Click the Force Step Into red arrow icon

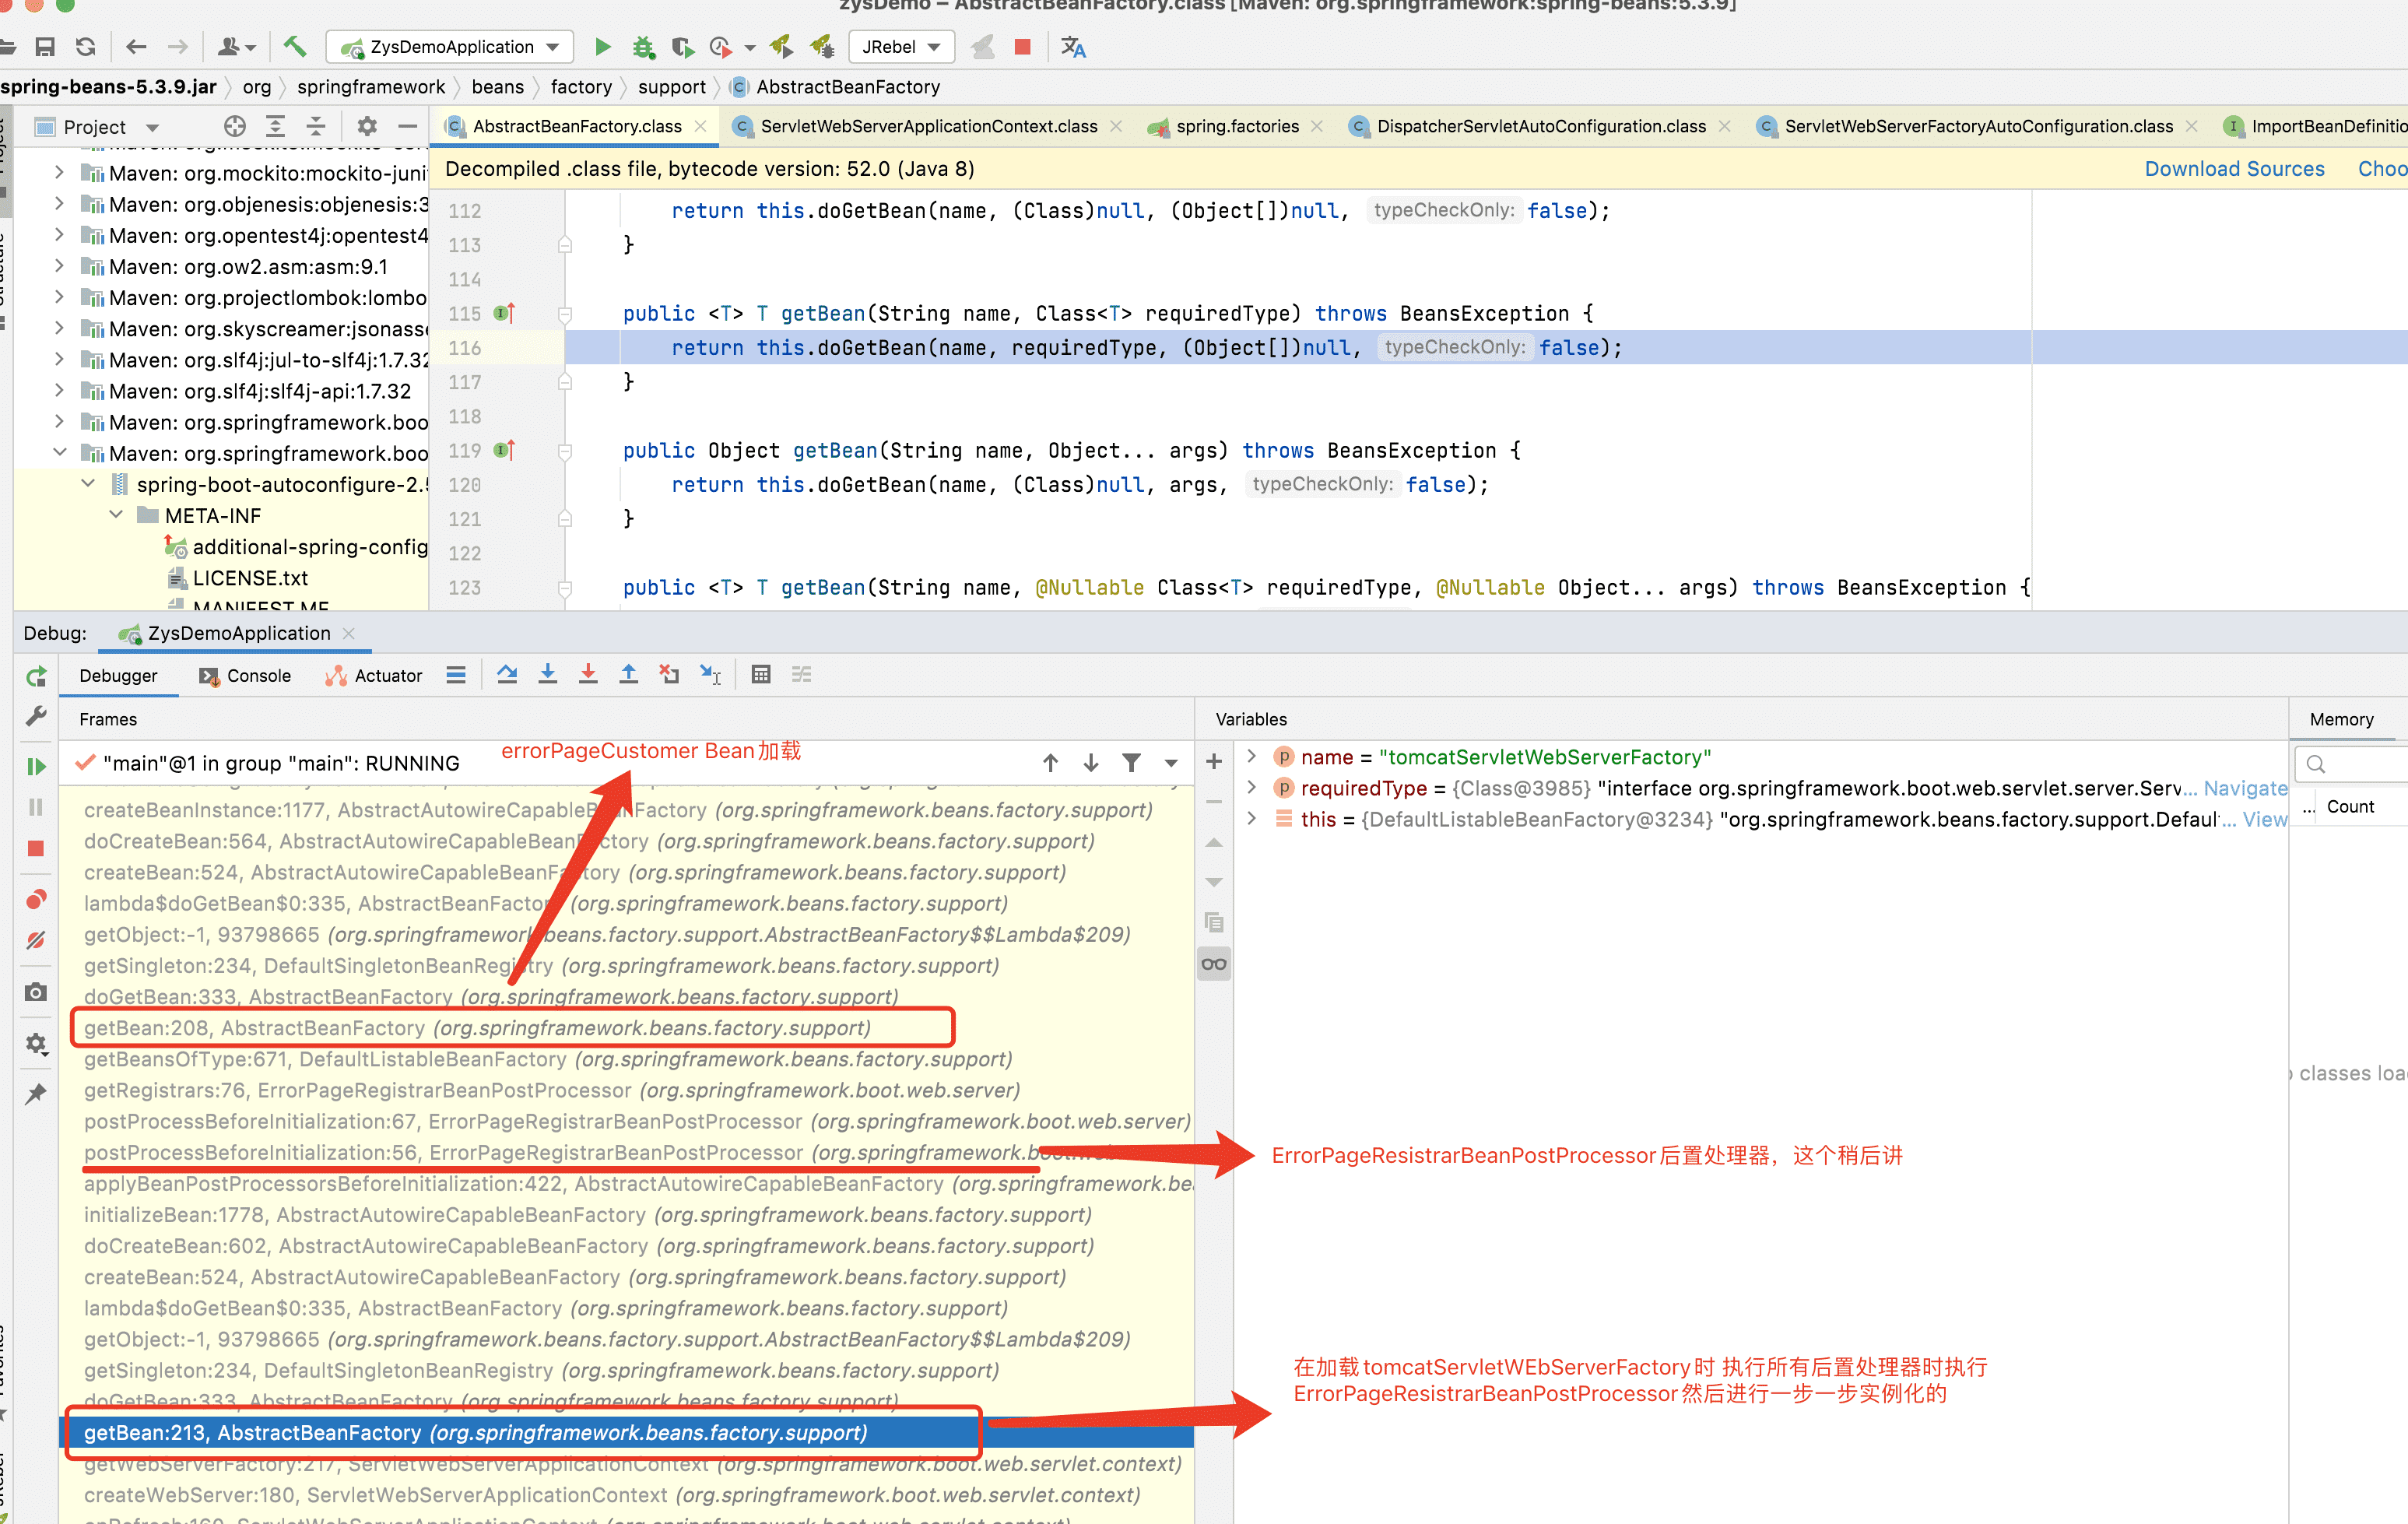pyautogui.click(x=588, y=675)
